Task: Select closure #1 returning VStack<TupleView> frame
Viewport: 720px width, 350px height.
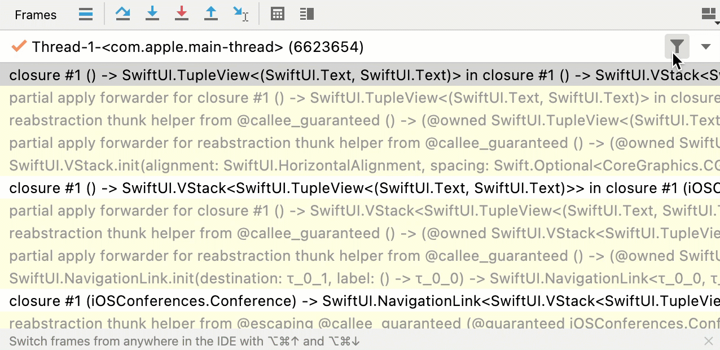Action: [x=360, y=188]
